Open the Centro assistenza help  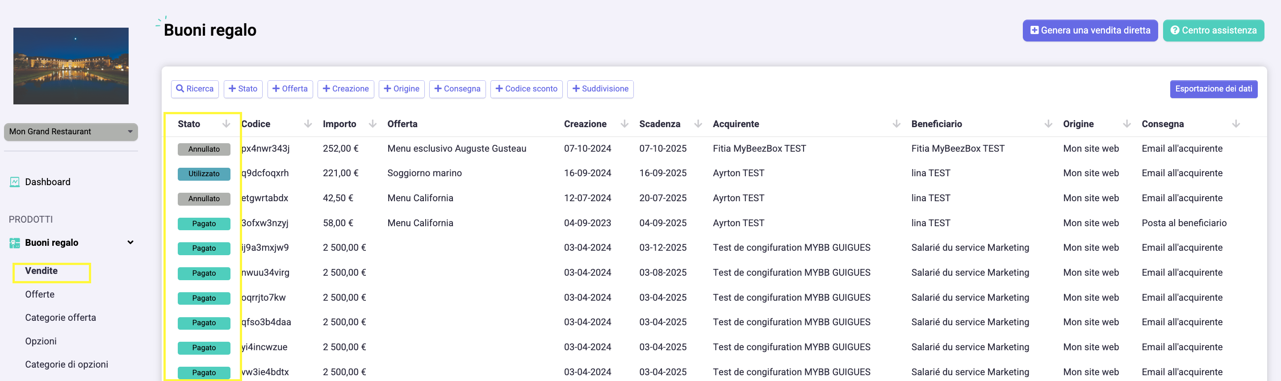click(x=1214, y=31)
